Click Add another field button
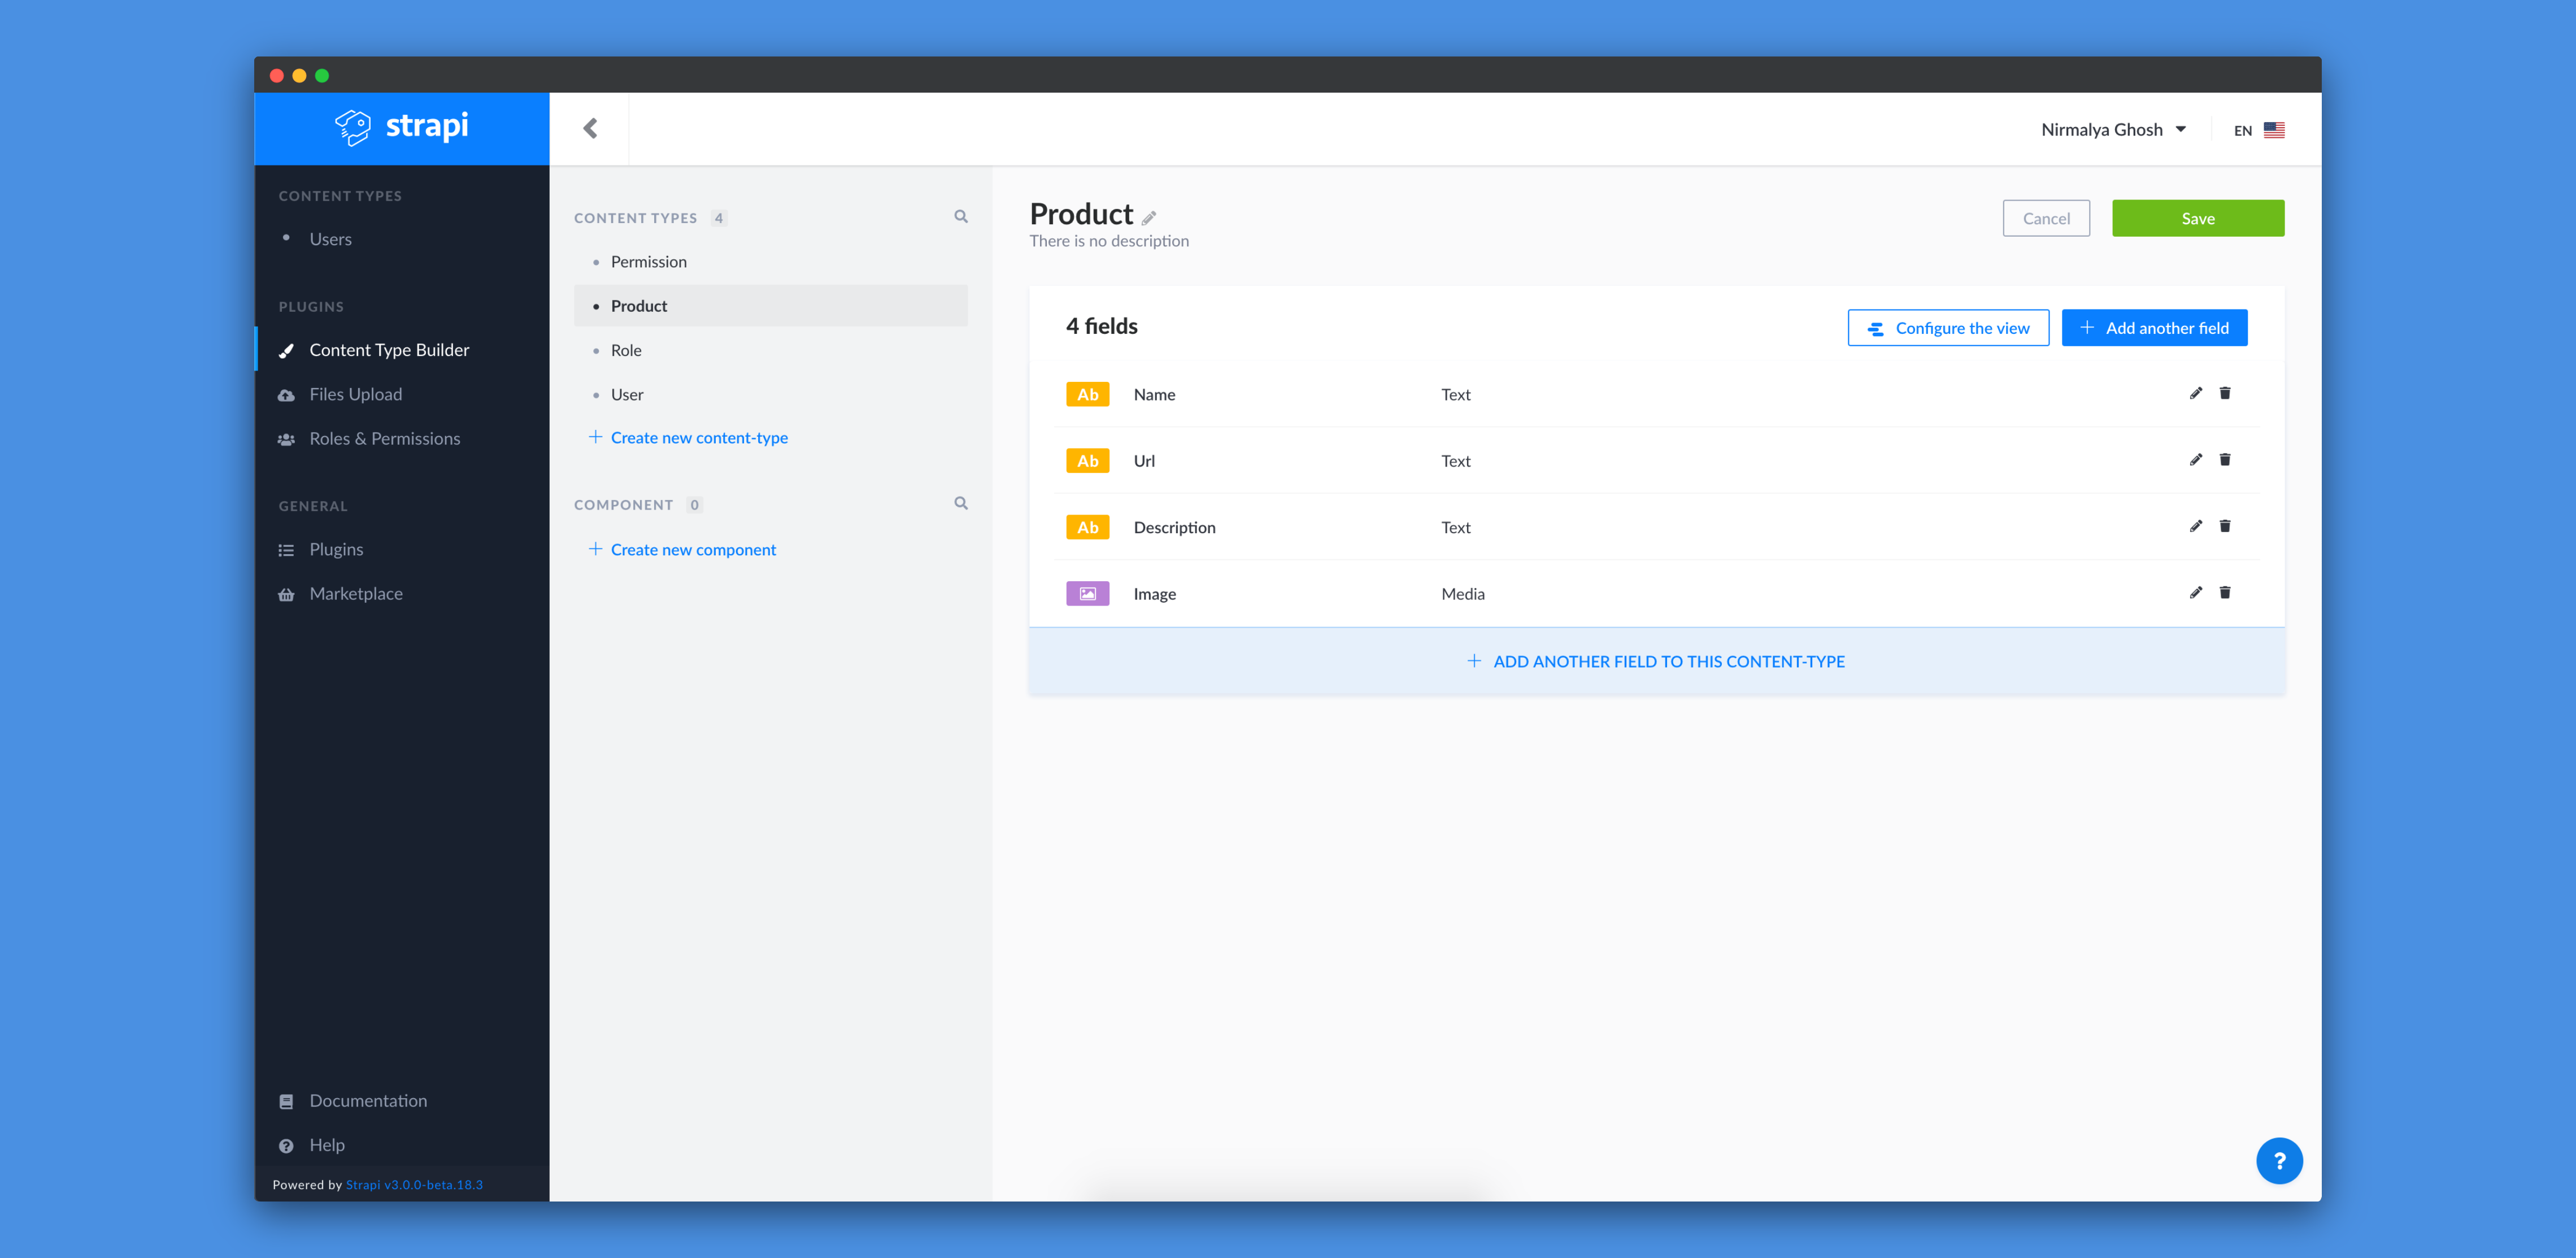Screen dimensions: 2576x1258 2154,327
